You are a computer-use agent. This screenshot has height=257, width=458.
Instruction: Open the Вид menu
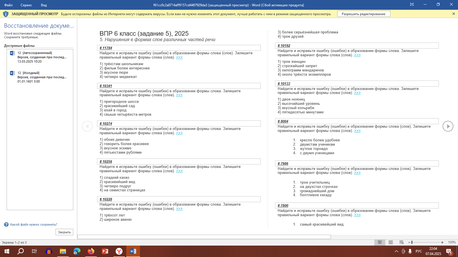[x=44, y=5]
